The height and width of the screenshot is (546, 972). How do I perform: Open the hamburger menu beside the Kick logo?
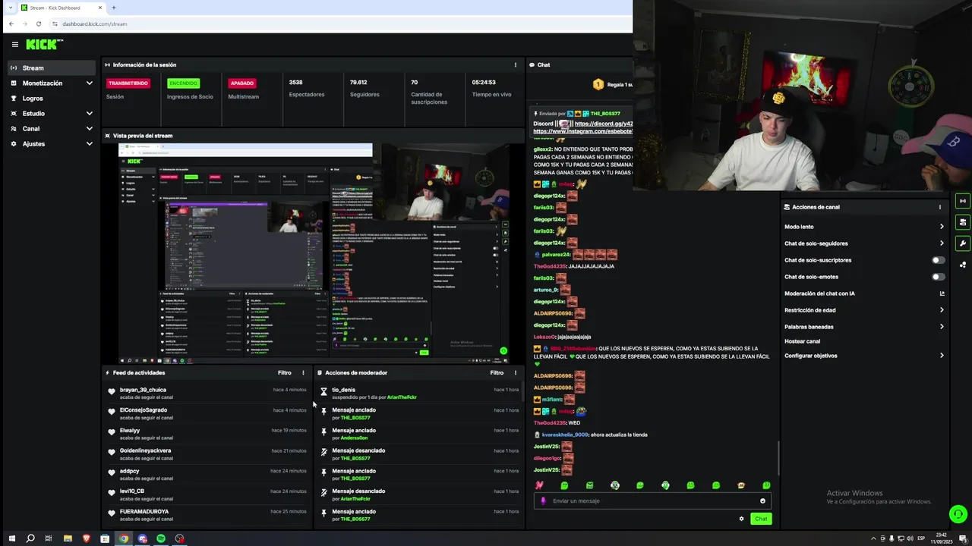(x=14, y=45)
